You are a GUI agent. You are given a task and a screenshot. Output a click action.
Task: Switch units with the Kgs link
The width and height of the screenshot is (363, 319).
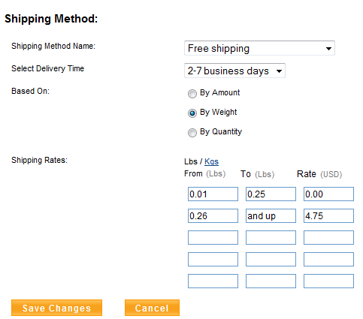(211, 161)
